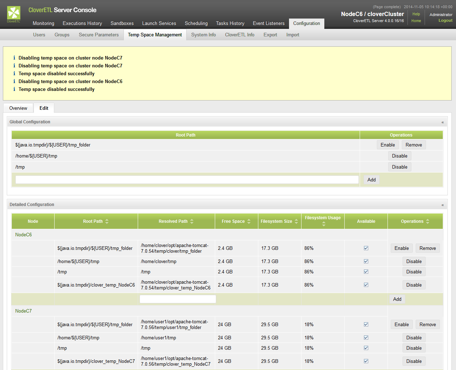This screenshot has width=456, height=370.
Task: Sort table by Free Space column arrows
Action: coord(249,221)
